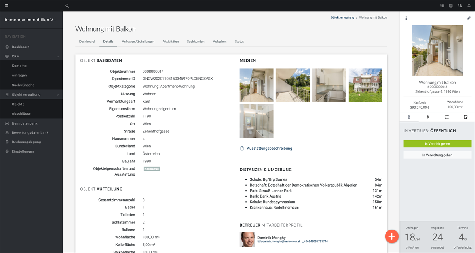Open Kontakte in the sidebar
475x253 pixels.
19,66
